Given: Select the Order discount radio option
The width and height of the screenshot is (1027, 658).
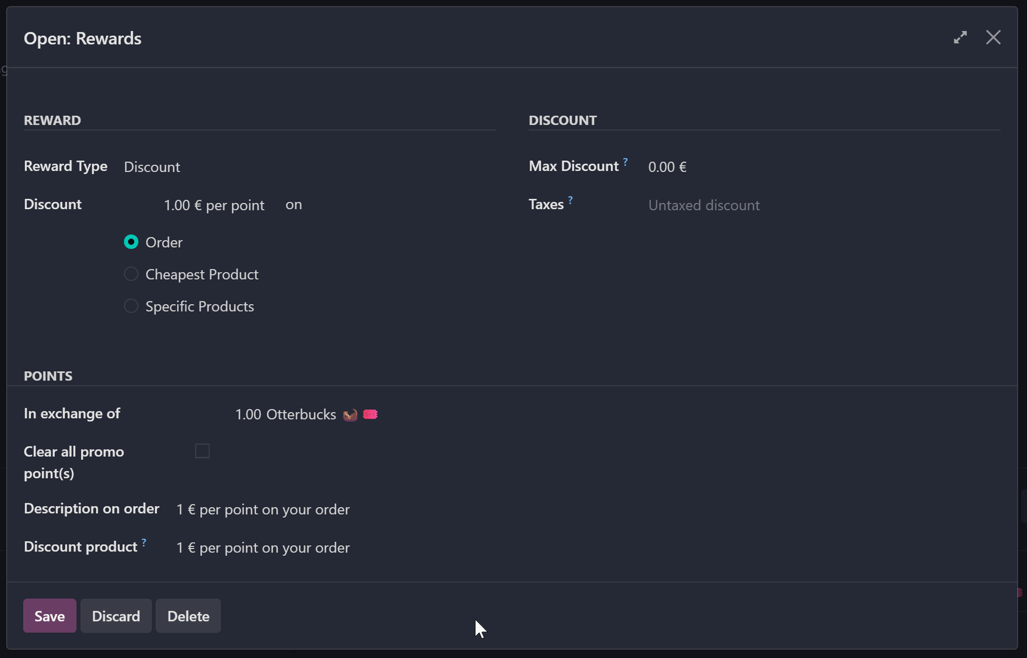Looking at the screenshot, I should pyautogui.click(x=131, y=242).
